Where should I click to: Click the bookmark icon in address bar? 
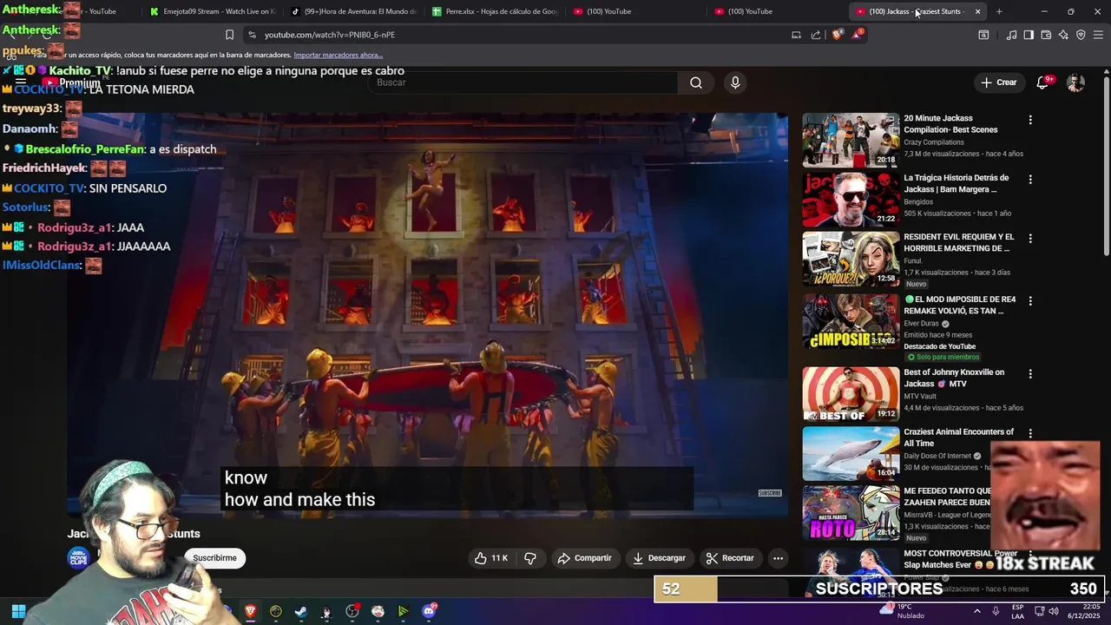tap(229, 35)
